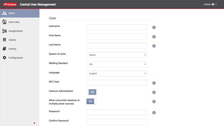The image size is (224, 126).
Task: Click the Fronius logo in header
Action: [x=10, y=4]
